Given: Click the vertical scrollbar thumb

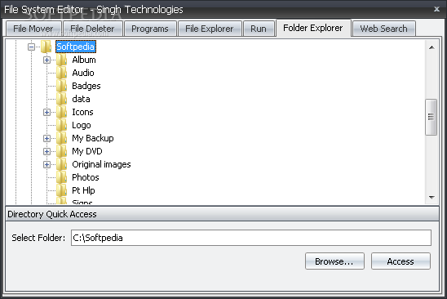Looking at the screenshot, I should click(x=431, y=117).
